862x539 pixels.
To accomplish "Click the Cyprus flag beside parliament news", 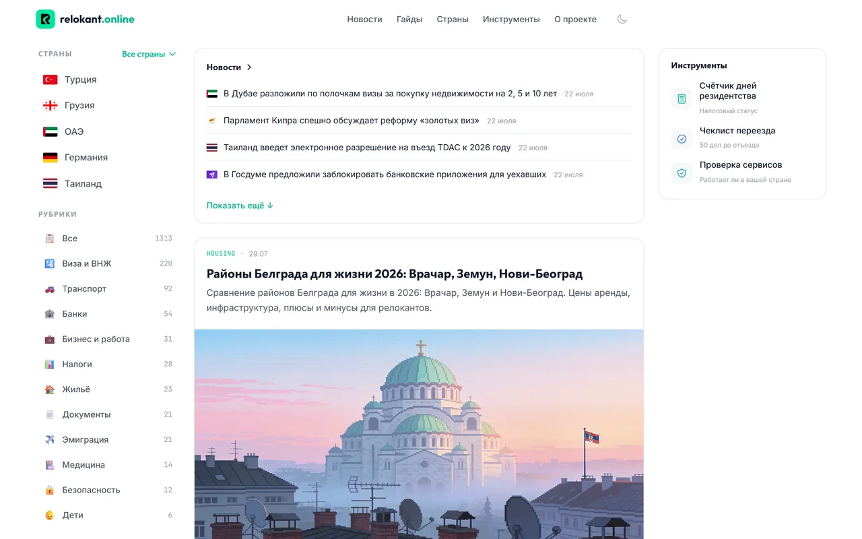I will tap(212, 121).
